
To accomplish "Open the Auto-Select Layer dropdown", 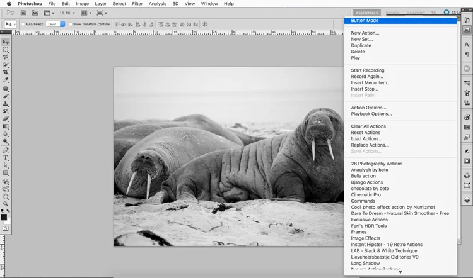I will tap(55, 24).
